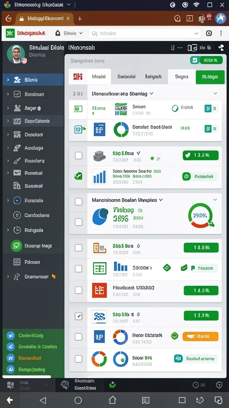The image size is (229, 408).
Task: Click the red square icon in Plaudoiaai row
Action: (x=99, y=290)
